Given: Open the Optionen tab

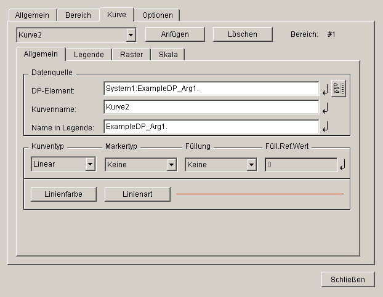Looking at the screenshot, I should [x=158, y=15].
